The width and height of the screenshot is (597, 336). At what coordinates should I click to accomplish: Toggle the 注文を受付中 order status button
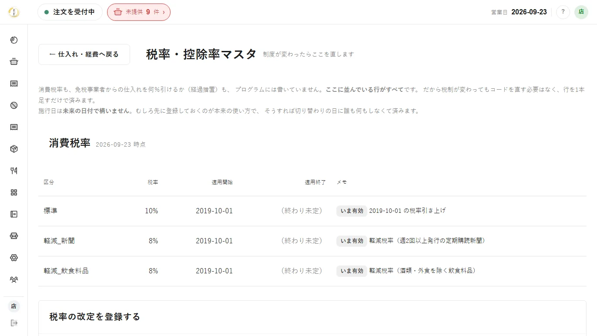tap(70, 12)
